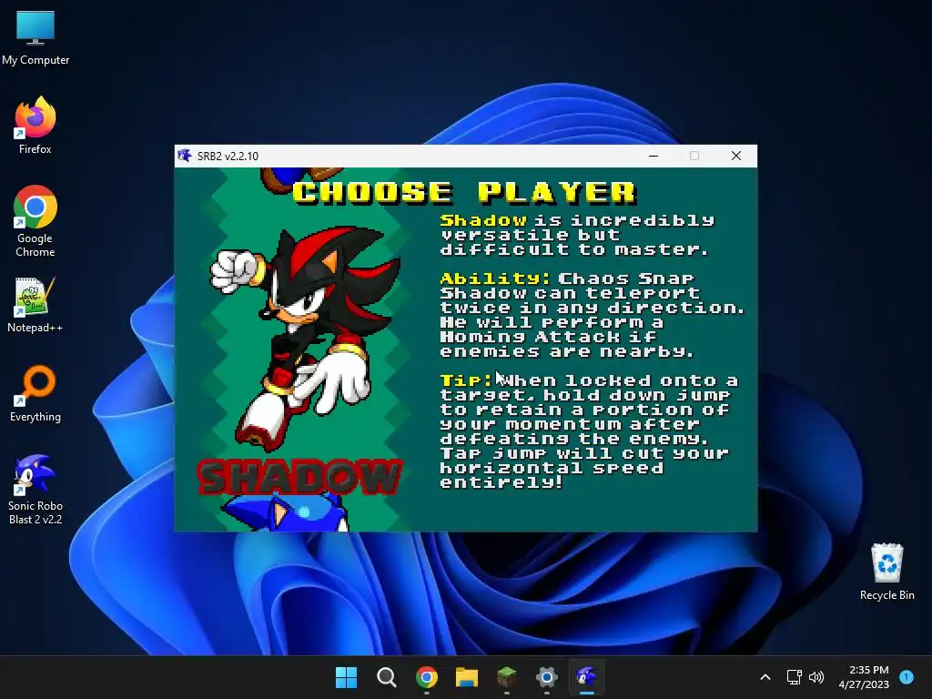
Task: Open the notification badge in the tray
Action: click(x=907, y=677)
